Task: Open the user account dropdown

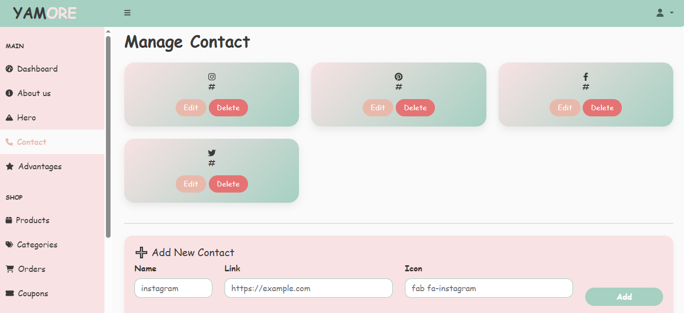Action: point(664,13)
